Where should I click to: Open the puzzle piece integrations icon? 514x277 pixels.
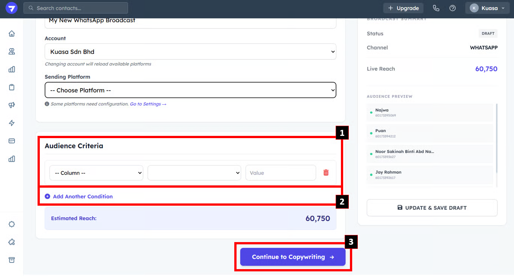click(x=12, y=242)
